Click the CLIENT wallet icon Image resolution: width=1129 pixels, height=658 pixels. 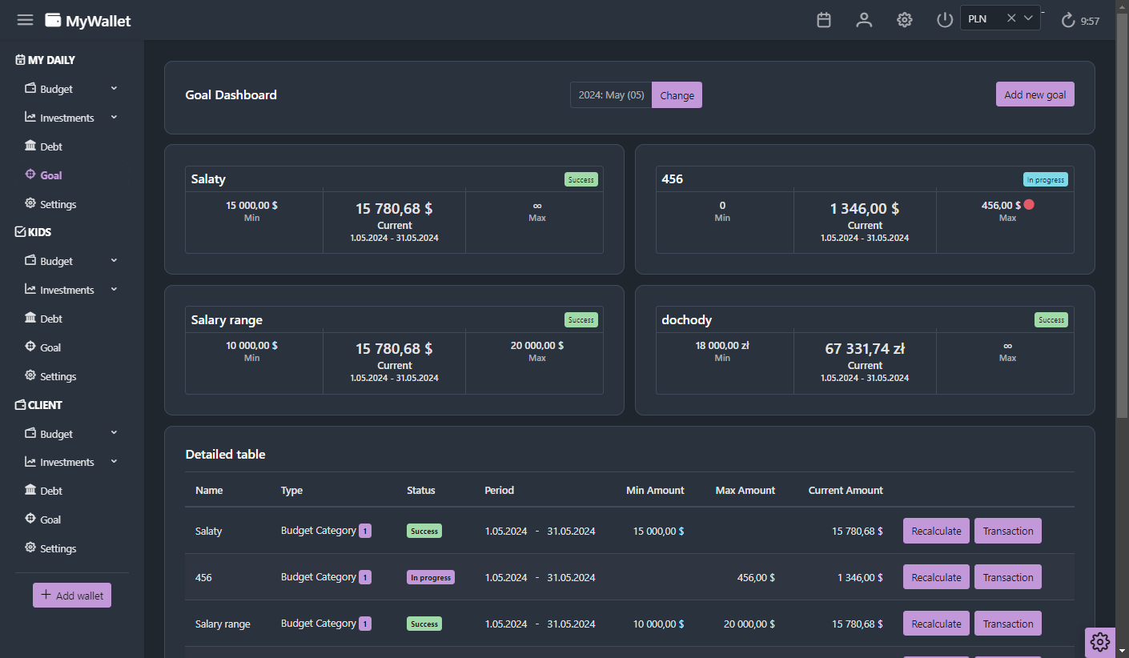(21, 405)
